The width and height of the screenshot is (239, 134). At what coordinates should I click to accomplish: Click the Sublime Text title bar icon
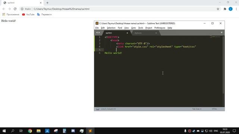click(97, 23)
